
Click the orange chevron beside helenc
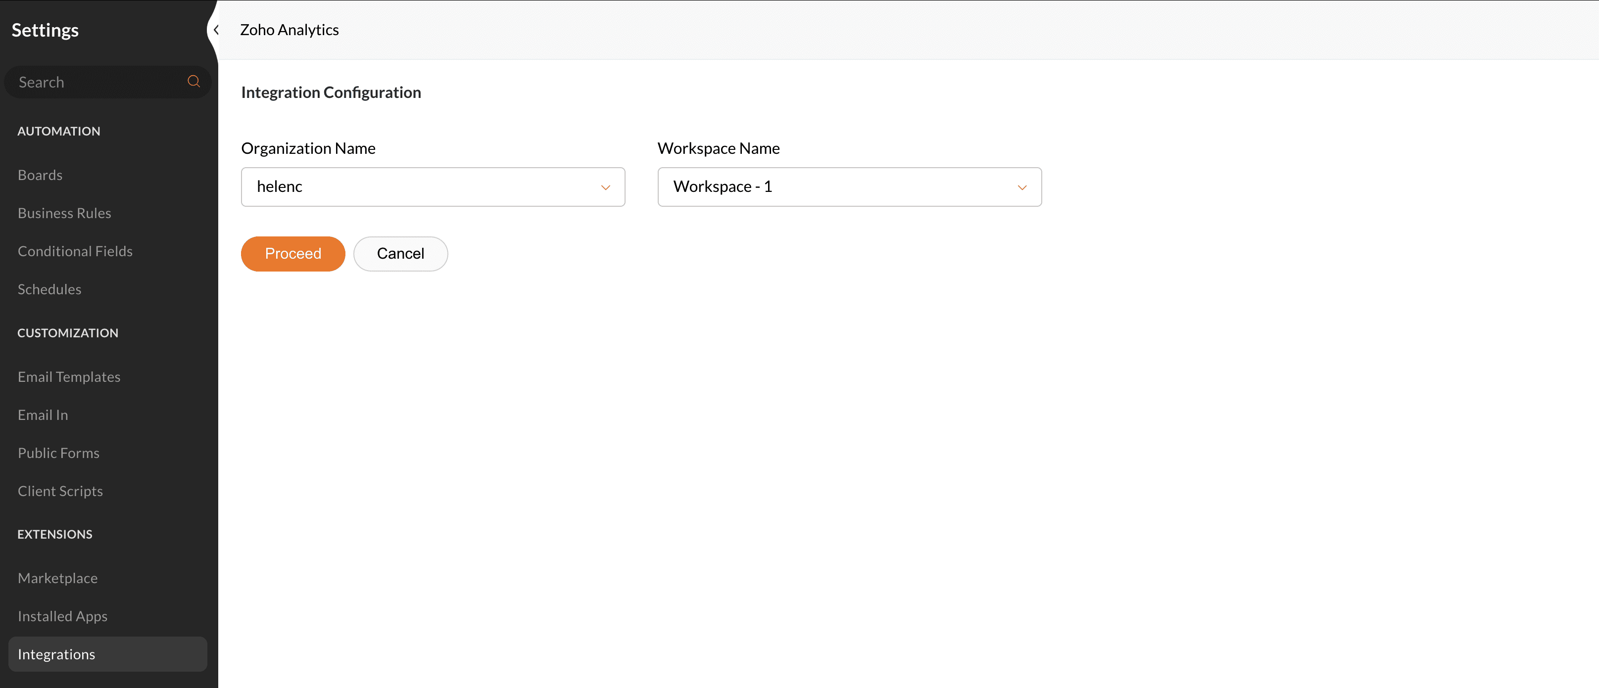tap(605, 187)
